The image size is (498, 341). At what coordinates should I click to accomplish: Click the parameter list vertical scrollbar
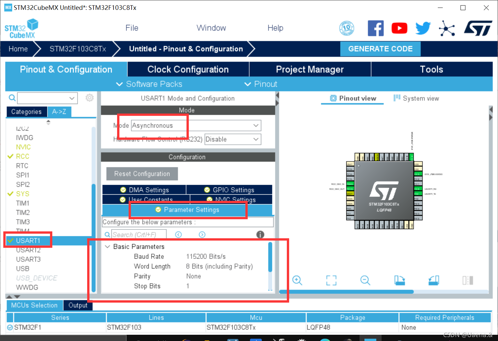pyautogui.click(x=270, y=257)
